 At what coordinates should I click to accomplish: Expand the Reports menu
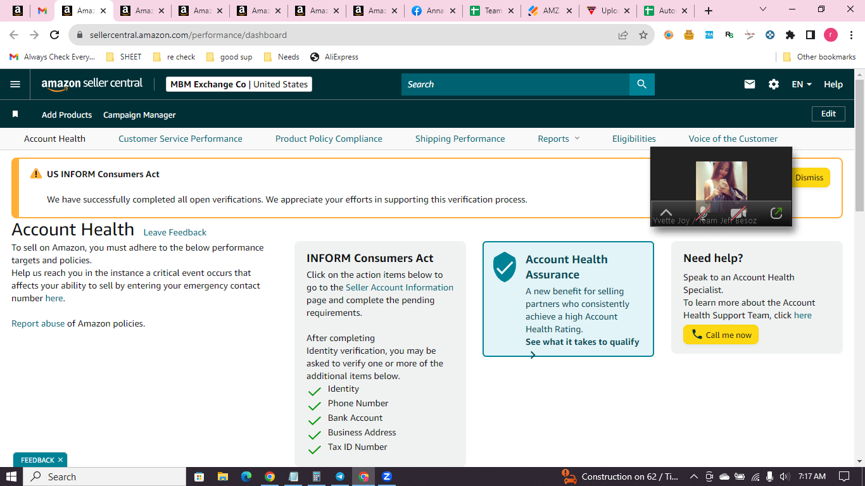click(559, 139)
